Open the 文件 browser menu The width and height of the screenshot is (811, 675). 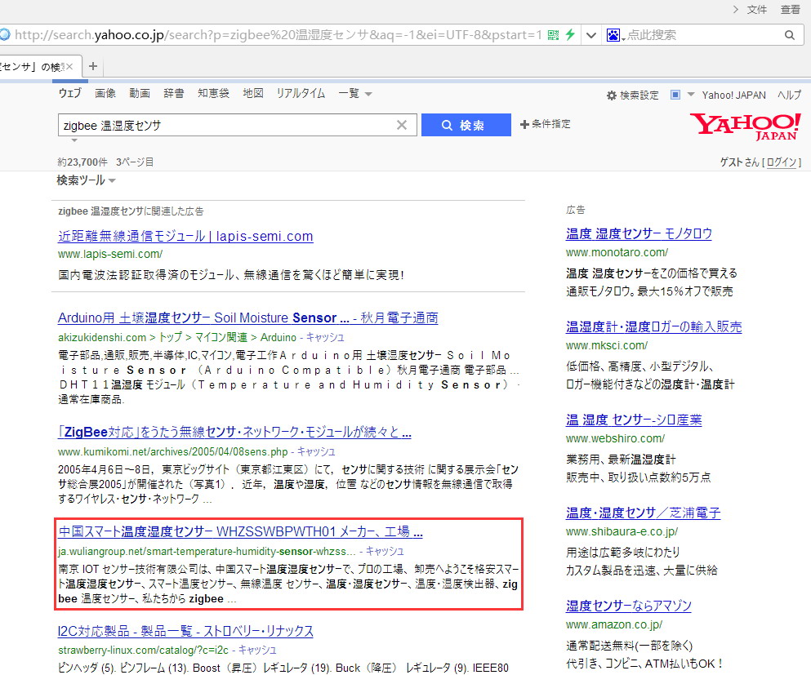pos(757,9)
